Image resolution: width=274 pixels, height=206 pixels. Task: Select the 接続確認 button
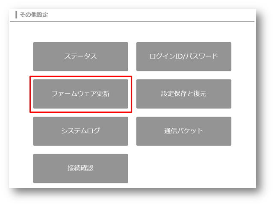pos(80,168)
